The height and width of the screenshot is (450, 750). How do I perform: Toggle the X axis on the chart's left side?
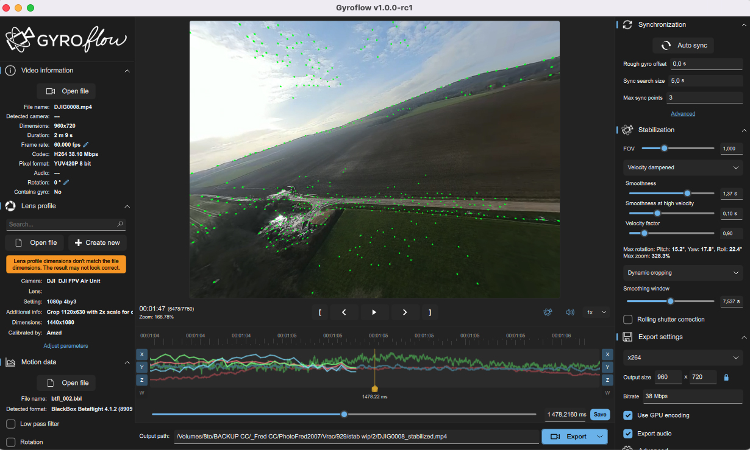141,354
